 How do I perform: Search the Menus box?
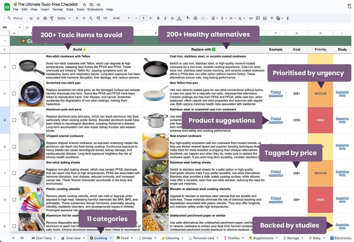coord(15,18)
